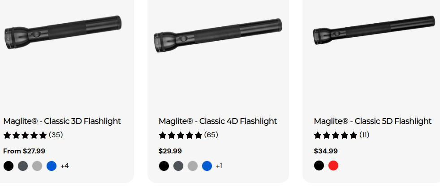Pick silver swatch for Classic 4D Flashlight
Image resolution: width=440 pixels, height=191 pixels.
[x=193, y=166]
